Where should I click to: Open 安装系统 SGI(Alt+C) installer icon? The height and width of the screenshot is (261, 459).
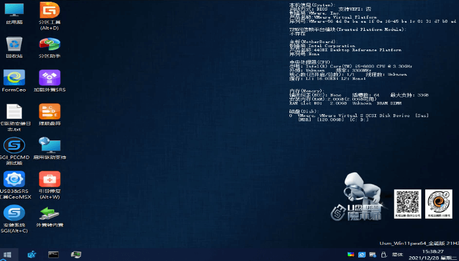point(14,218)
